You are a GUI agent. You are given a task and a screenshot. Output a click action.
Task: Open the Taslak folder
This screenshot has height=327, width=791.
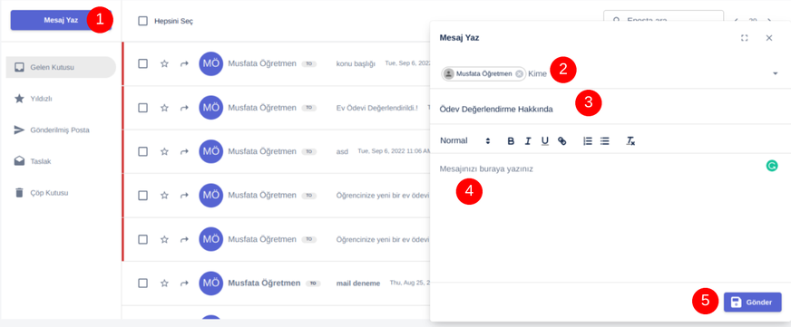click(61, 161)
